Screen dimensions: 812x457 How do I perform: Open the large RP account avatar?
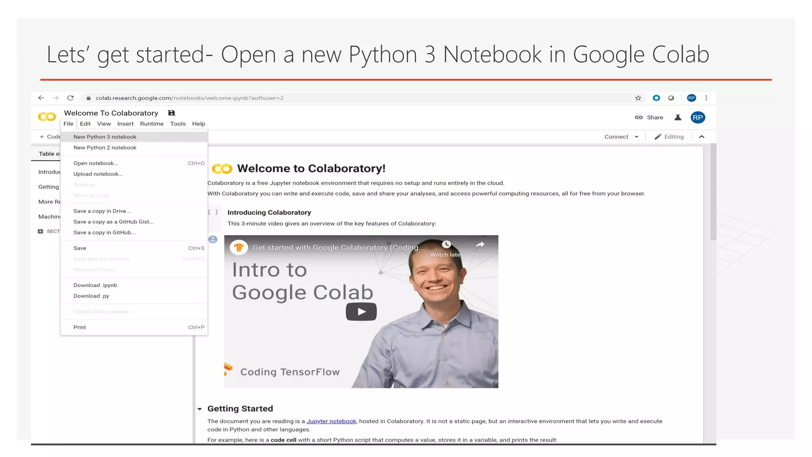coord(698,117)
